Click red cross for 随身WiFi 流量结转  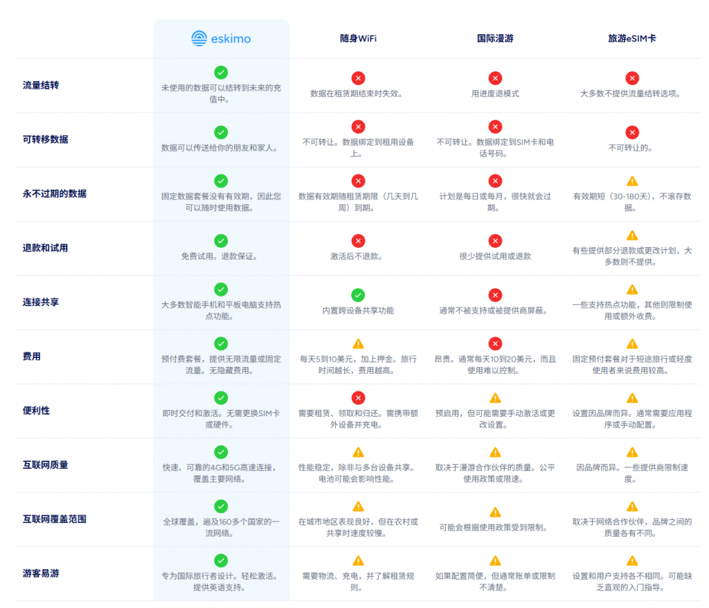click(x=358, y=78)
